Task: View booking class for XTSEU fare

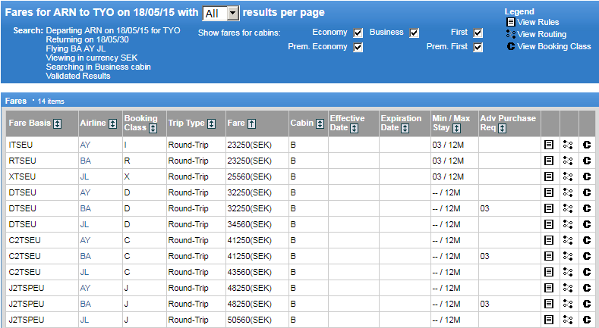Action: click(586, 176)
